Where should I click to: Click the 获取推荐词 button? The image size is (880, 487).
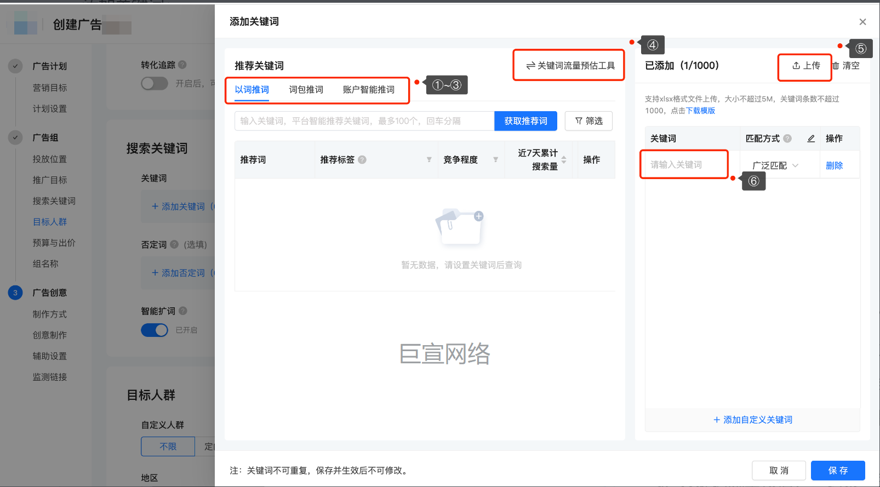point(525,121)
